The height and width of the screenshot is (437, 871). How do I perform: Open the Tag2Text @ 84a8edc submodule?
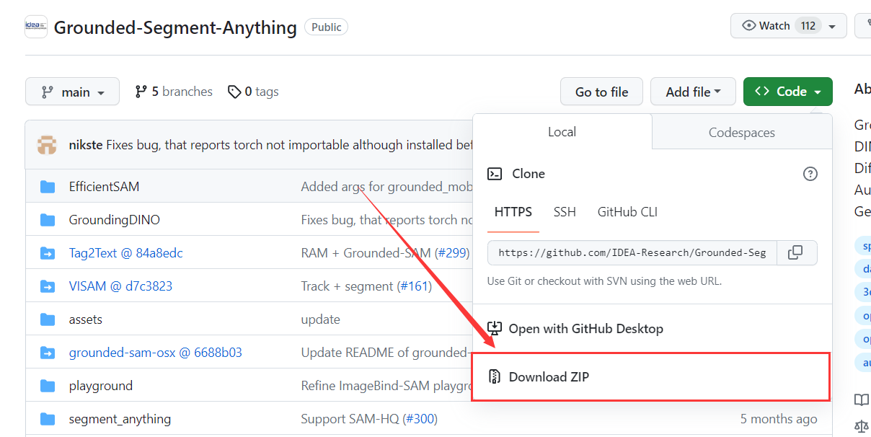(x=126, y=253)
